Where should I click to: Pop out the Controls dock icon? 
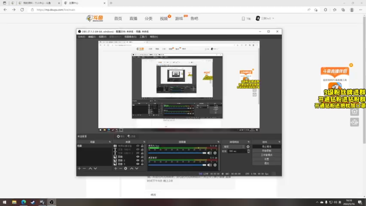tap(279, 142)
